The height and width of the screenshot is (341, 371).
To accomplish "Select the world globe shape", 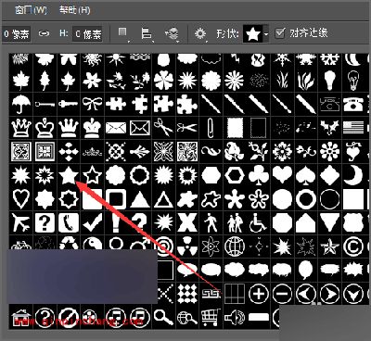I will click(235, 246).
